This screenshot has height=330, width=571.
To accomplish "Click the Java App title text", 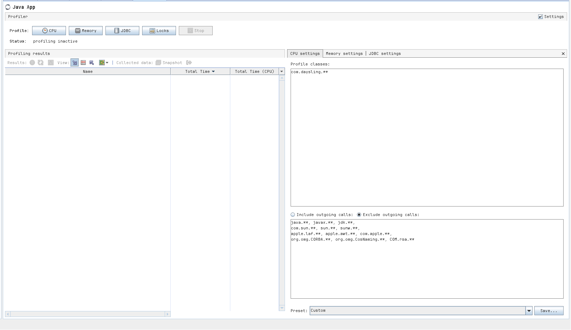I will [24, 7].
